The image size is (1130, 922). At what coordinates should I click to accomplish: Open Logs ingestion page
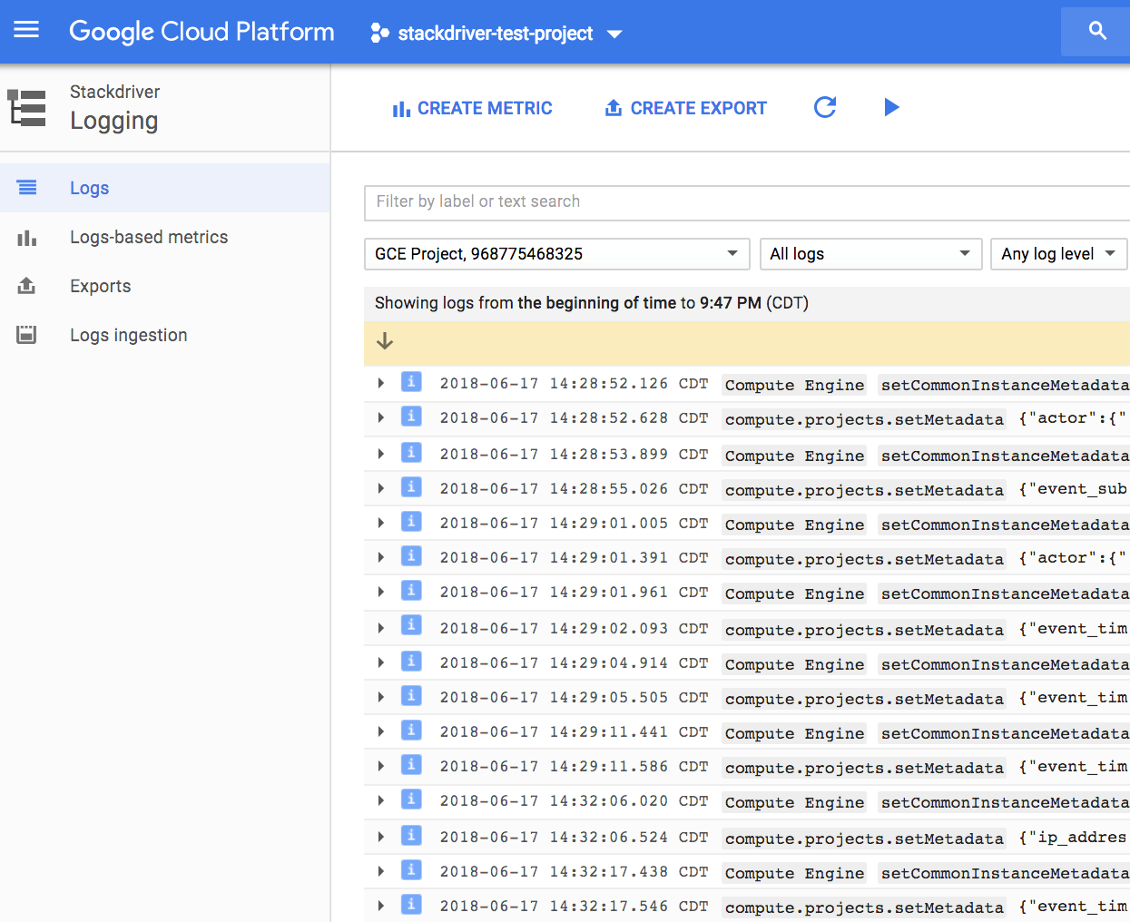(164, 335)
